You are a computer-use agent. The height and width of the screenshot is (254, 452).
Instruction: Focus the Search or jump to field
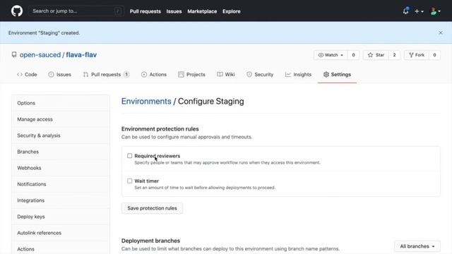pyautogui.click(x=76, y=11)
